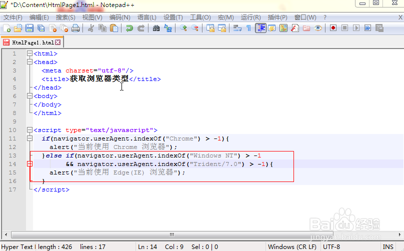Stop macro recording square button
Viewport: 404px width, 251px height.
click(344, 28)
